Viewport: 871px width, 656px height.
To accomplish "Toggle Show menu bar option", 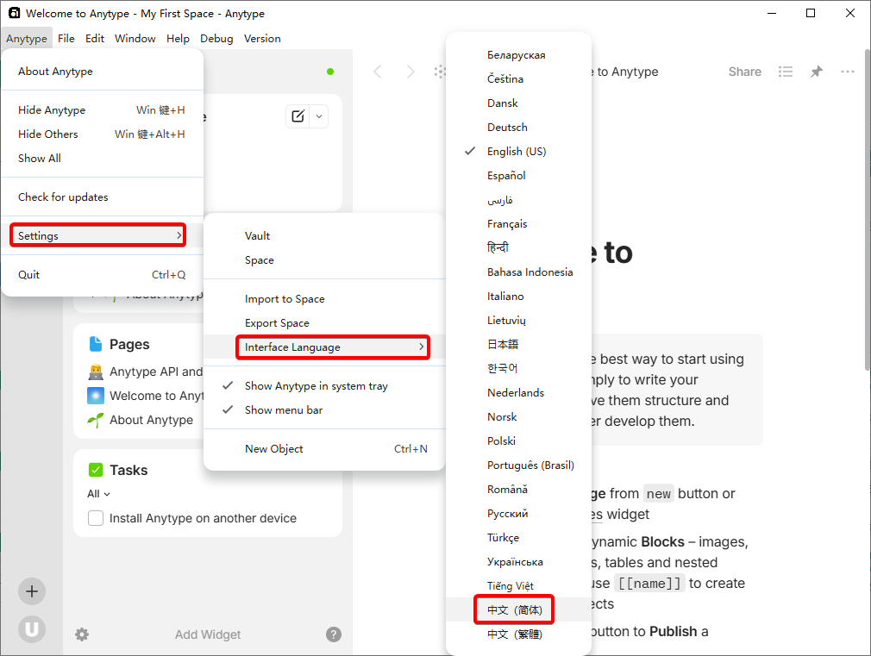I will click(x=324, y=410).
